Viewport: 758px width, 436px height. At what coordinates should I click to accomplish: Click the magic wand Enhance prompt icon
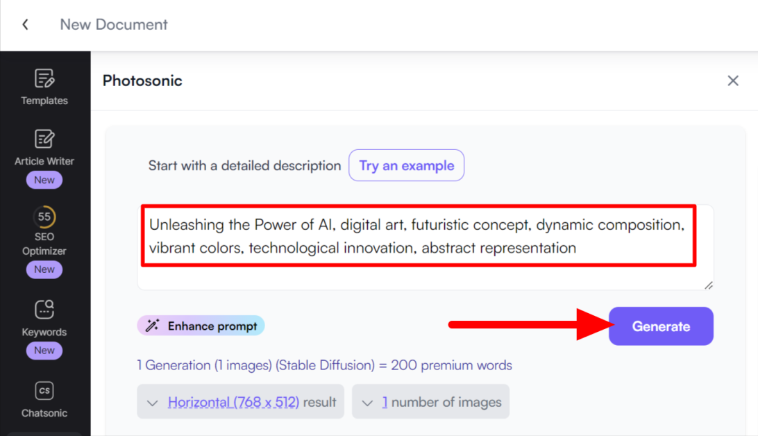[x=153, y=326]
